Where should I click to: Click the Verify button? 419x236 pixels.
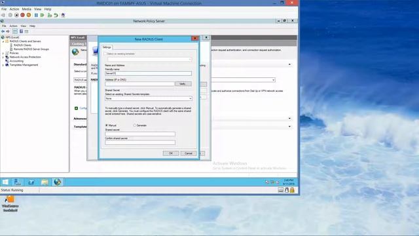183,84
